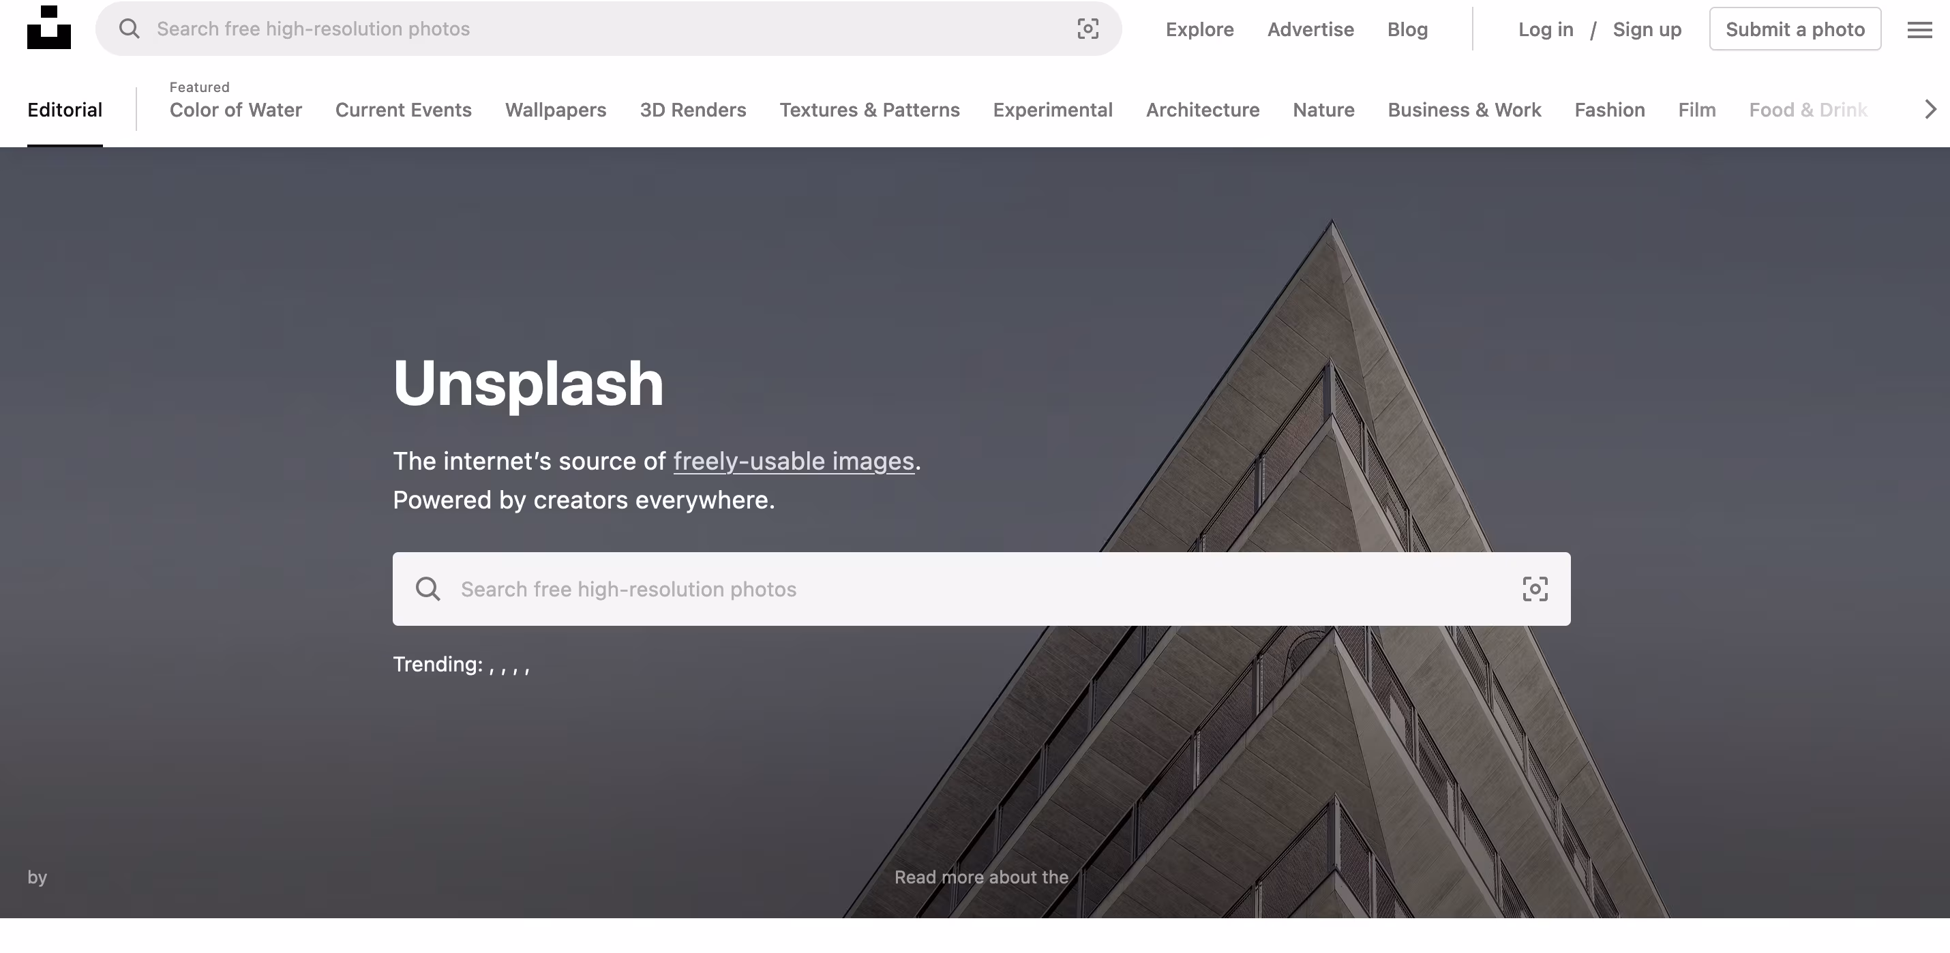Click the Sign up link
The image size is (1950, 953).
(x=1647, y=29)
